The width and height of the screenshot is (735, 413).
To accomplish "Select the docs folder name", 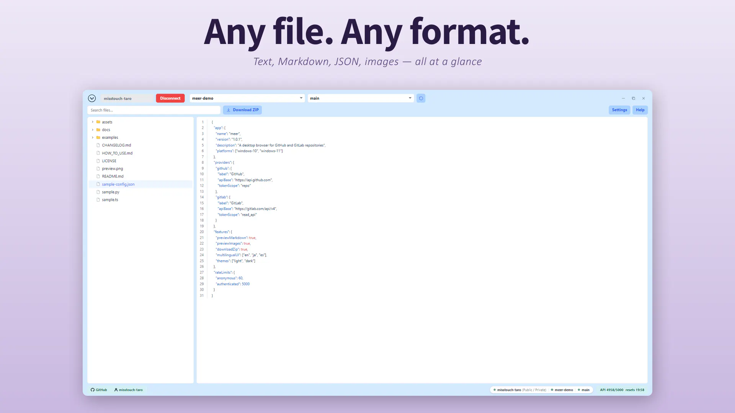I will [x=106, y=130].
